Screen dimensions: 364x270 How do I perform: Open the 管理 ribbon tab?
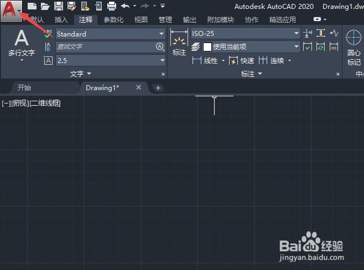click(x=165, y=20)
